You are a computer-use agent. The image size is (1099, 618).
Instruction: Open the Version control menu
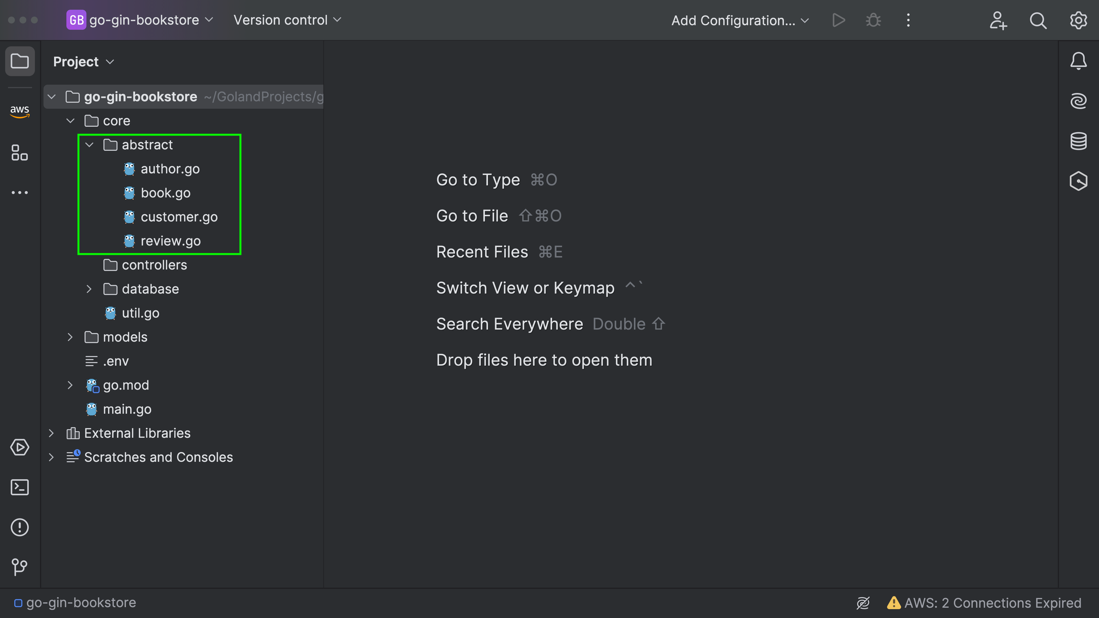pyautogui.click(x=287, y=20)
